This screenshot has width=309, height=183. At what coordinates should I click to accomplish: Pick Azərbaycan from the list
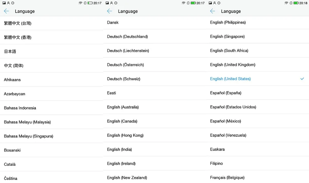(x=51, y=94)
